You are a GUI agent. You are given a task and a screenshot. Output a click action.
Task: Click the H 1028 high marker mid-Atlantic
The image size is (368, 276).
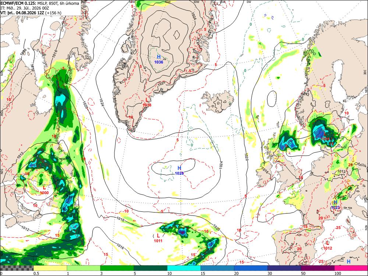179,170
